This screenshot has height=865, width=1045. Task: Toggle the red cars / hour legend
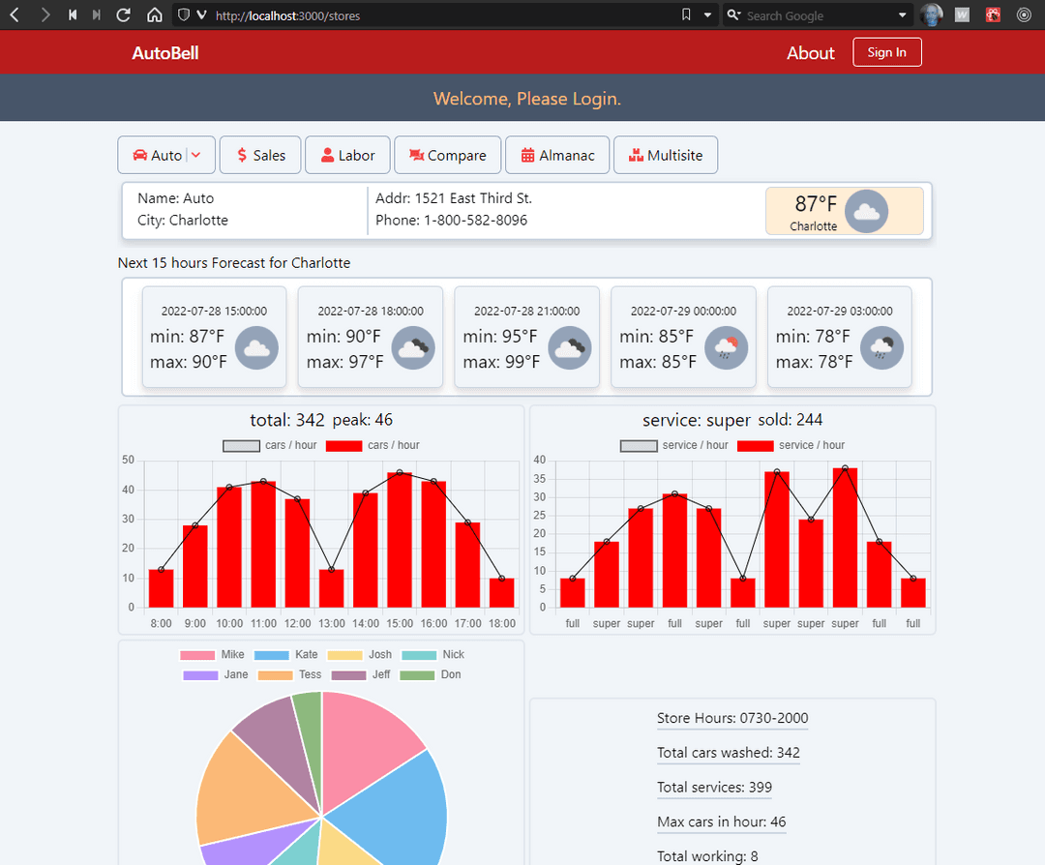coord(373,445)
